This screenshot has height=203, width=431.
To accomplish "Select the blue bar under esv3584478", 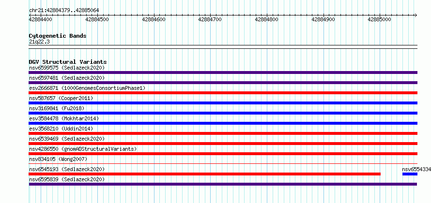I will click(x=223, y=123).
